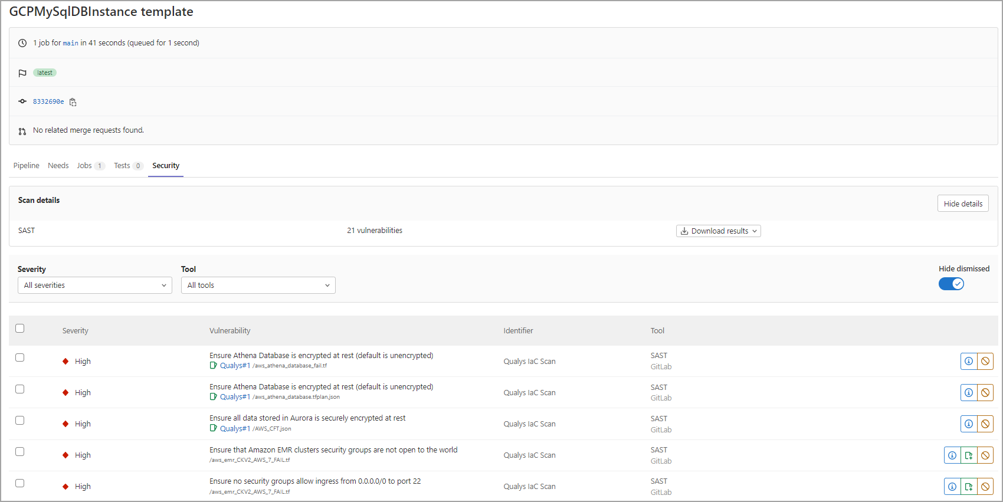Dismiss the Amazon EMR clusters vulnerability

coord(985,455)
